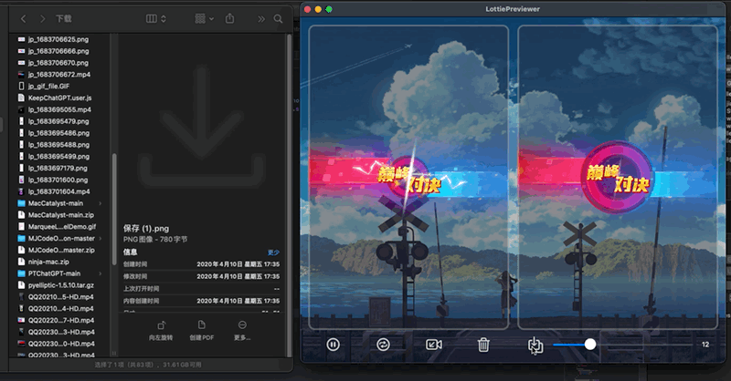Go back in Finder
Viewport: 731px width, 381px height.
[x=24, y=18]
